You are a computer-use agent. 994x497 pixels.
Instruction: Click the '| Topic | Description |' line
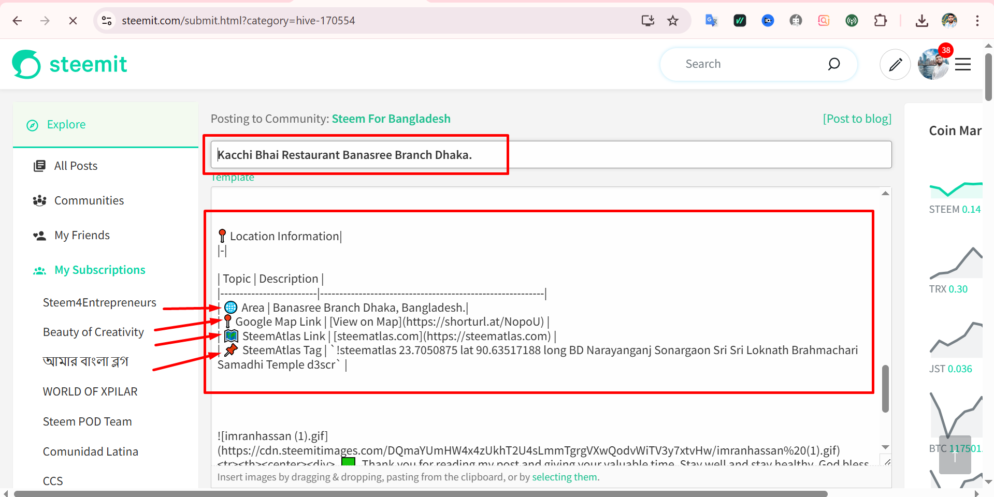(x=270, y=279)
